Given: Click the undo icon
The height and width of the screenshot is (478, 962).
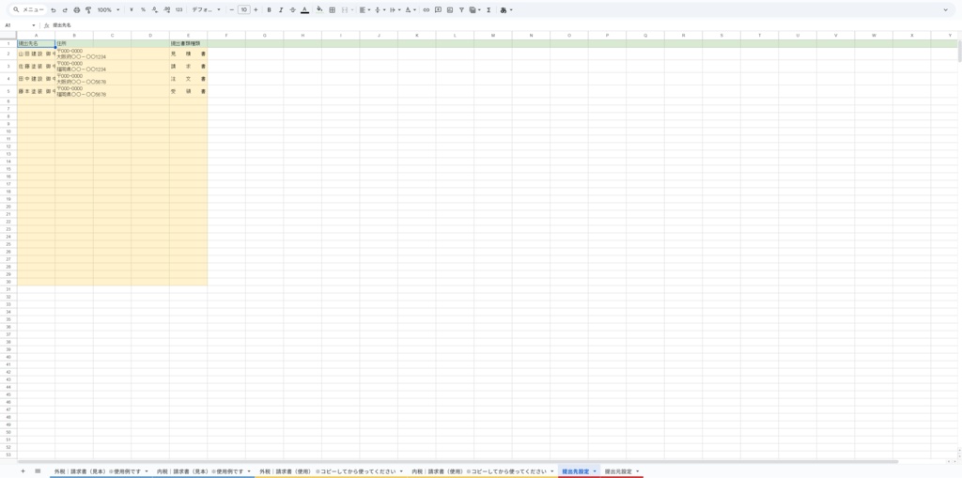Looking at the screenshot, I should (x=54, y=9).
